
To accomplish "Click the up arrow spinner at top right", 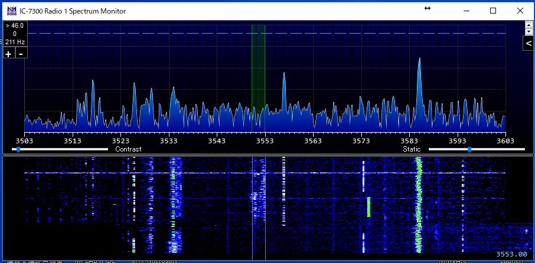I will tap(529, 25).
